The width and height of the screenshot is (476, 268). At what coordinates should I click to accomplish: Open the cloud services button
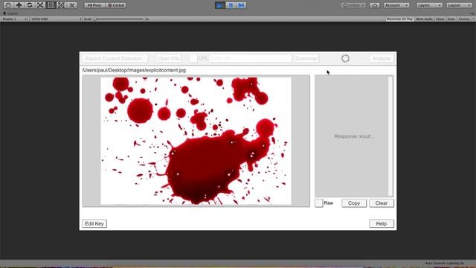click(375, 5)
